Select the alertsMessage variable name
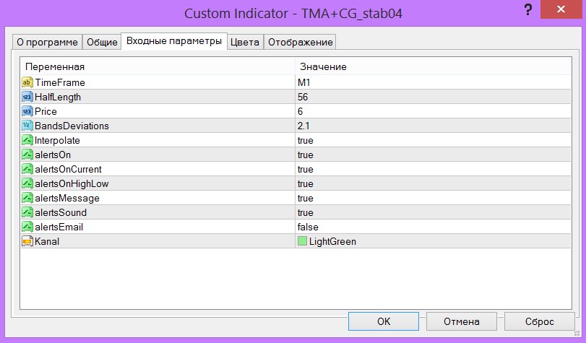Image resolution: width=586 pixels, height=343 pixels. point(67,199)
